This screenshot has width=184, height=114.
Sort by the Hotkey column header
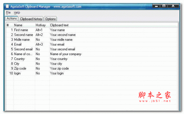tap(42, 25)
